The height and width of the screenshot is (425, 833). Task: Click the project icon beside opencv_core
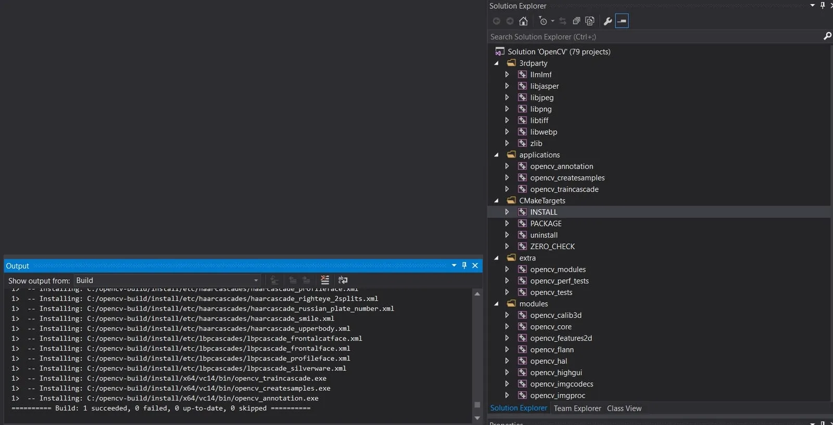(x=522, y=326)
